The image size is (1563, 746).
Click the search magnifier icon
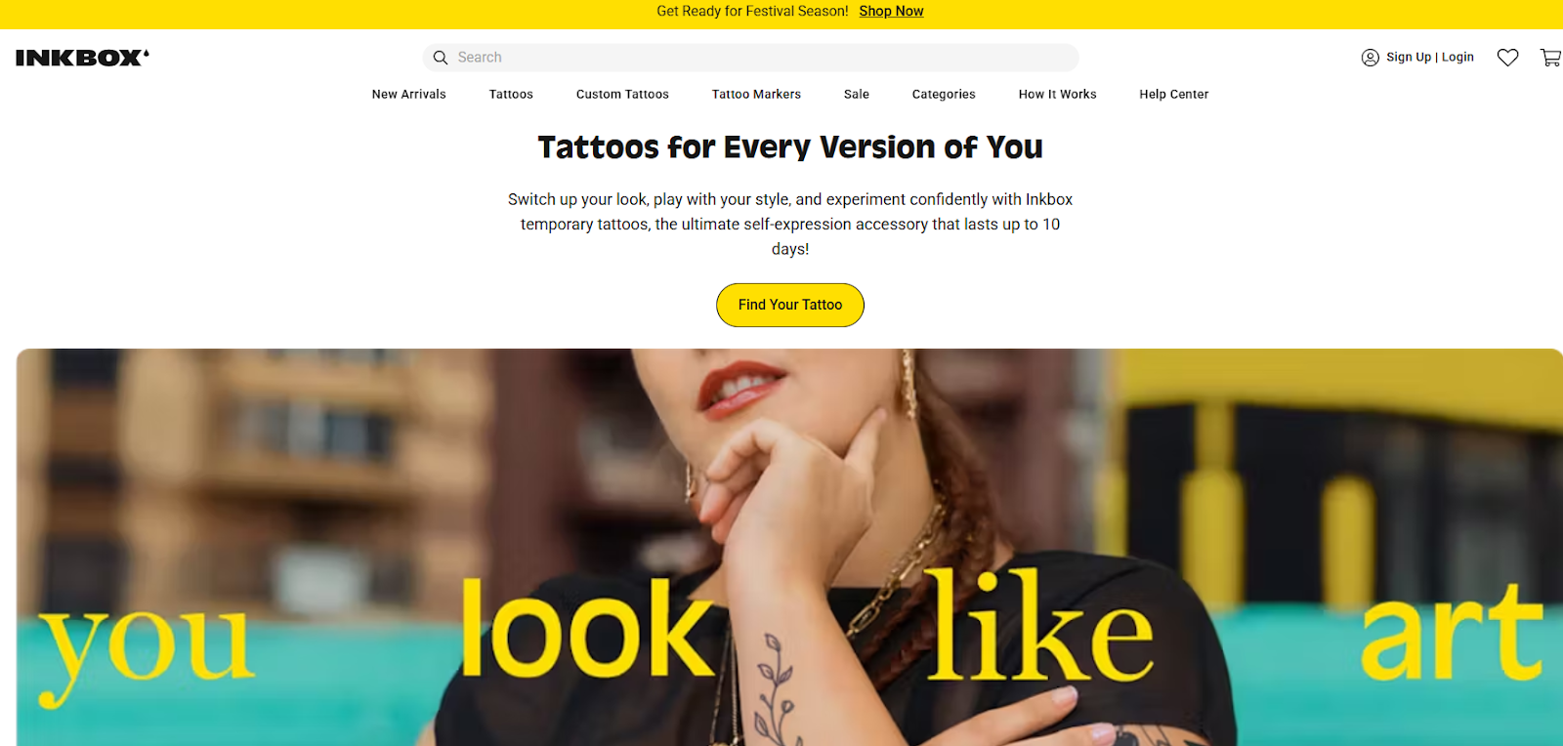click(x=441, y=58)
